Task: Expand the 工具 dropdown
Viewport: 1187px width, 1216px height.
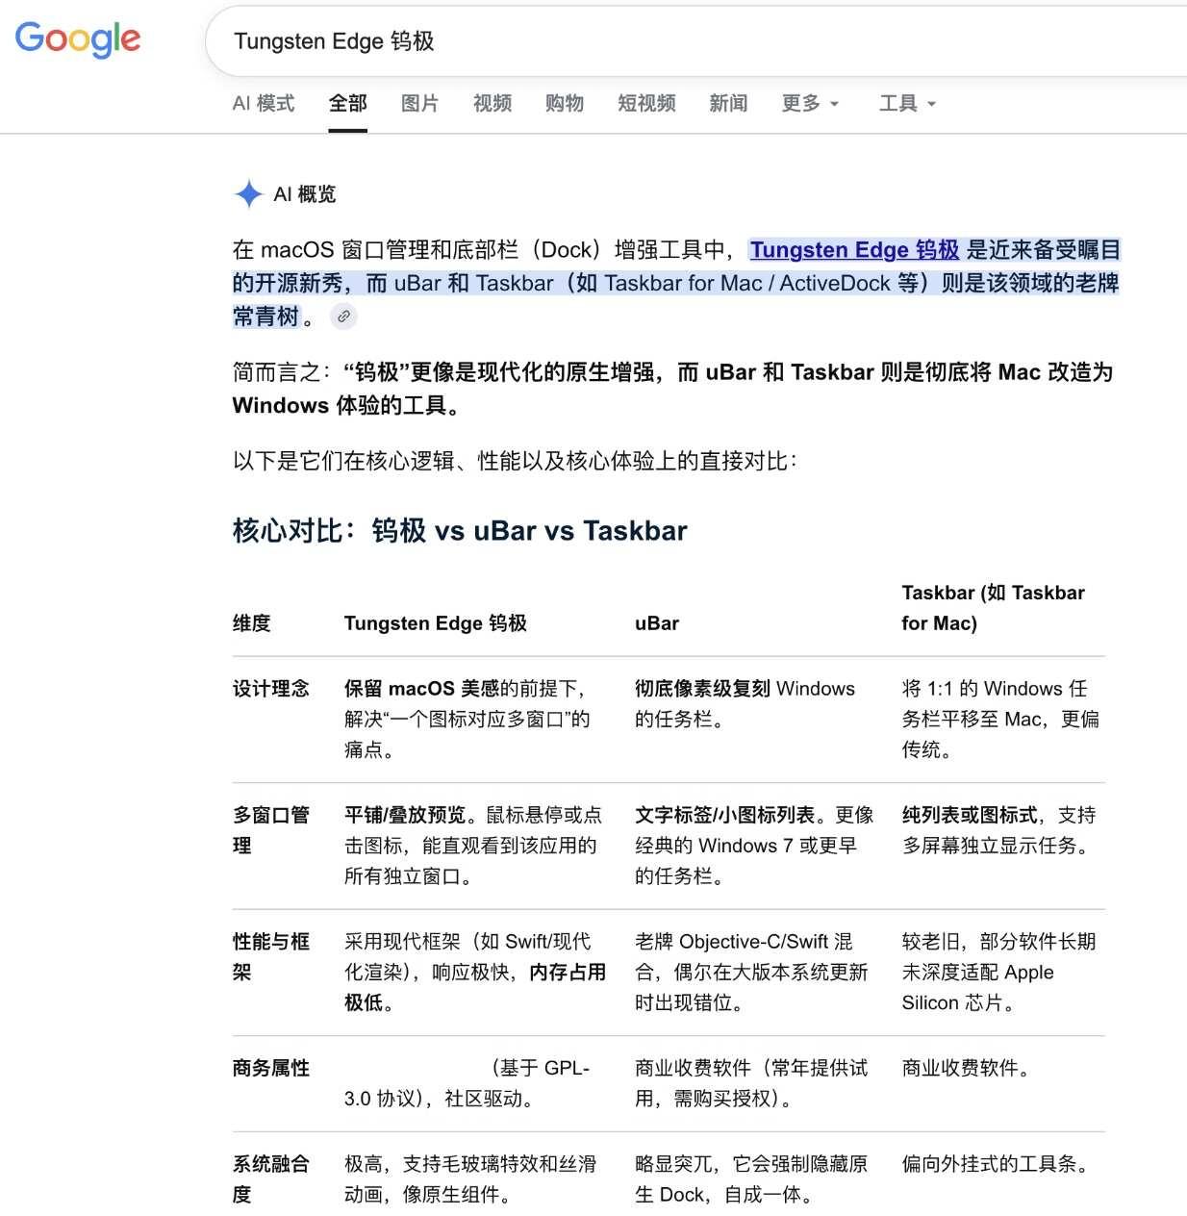Action: (907, 103)
